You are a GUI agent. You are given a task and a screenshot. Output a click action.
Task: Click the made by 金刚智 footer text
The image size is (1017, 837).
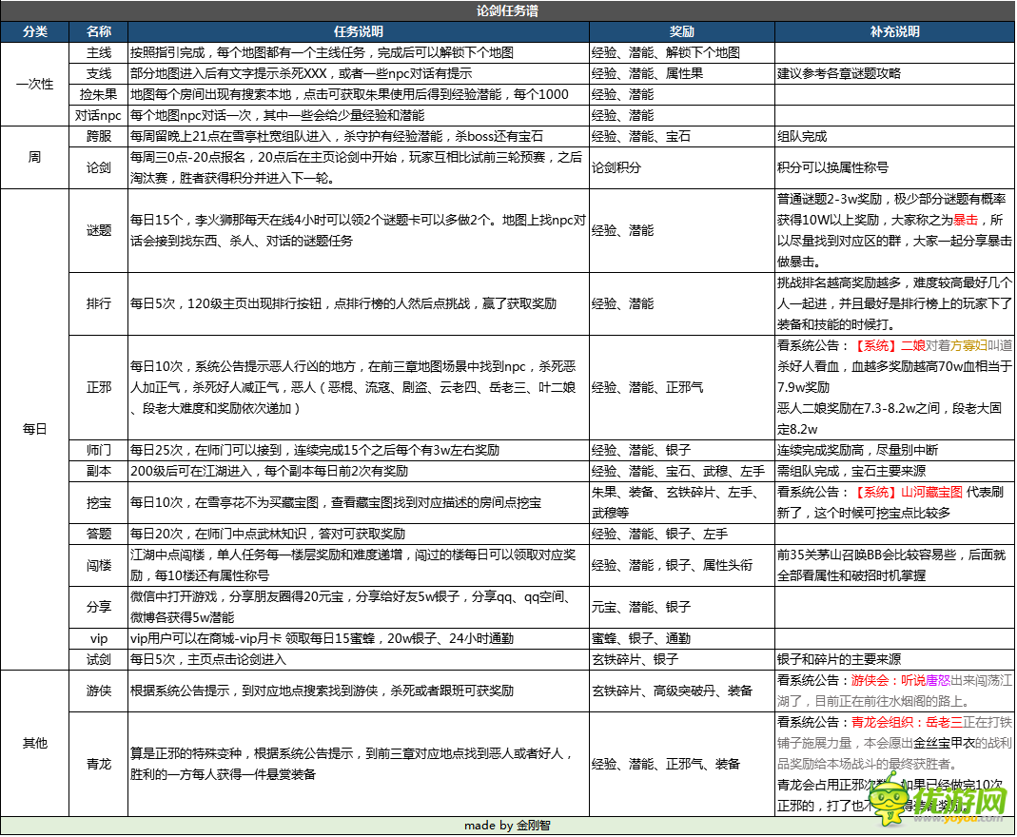tap(508, 827)
